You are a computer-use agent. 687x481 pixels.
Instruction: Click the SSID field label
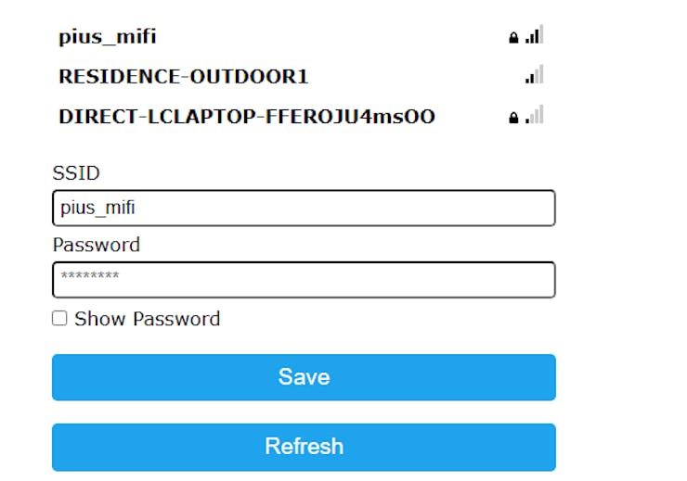76,173
